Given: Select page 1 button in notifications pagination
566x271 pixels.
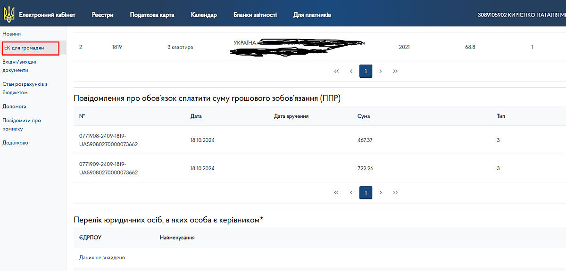Looking at the screenshot, I should [366, 192].
